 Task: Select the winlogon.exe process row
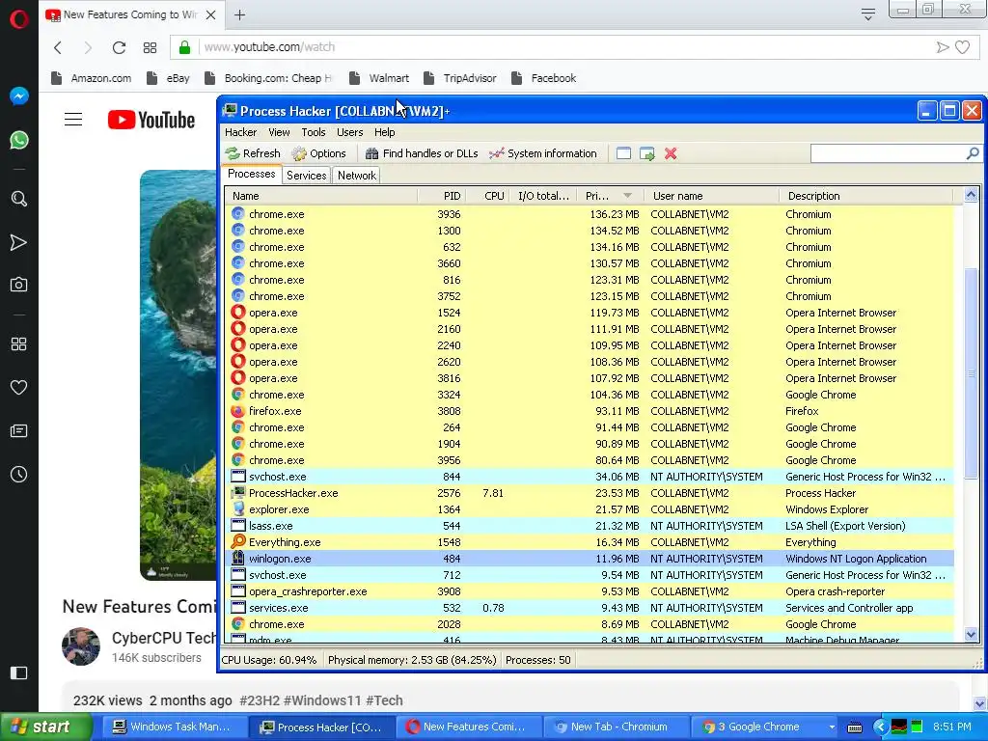click(x=590, y=559)
